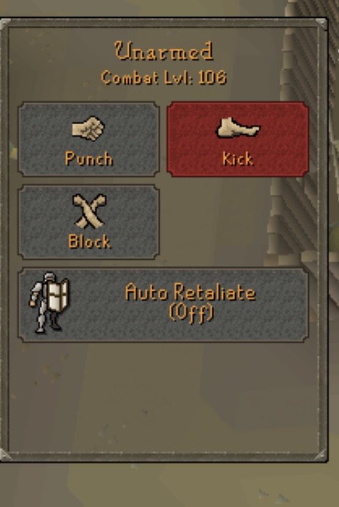Click the "Kick" text label
Screen dimensions: 339x507
(x=238, y=158)
